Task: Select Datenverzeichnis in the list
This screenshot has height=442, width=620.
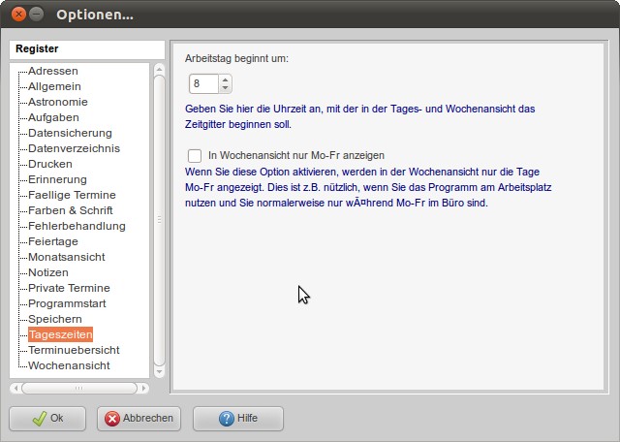Action: tap(74, 148)
